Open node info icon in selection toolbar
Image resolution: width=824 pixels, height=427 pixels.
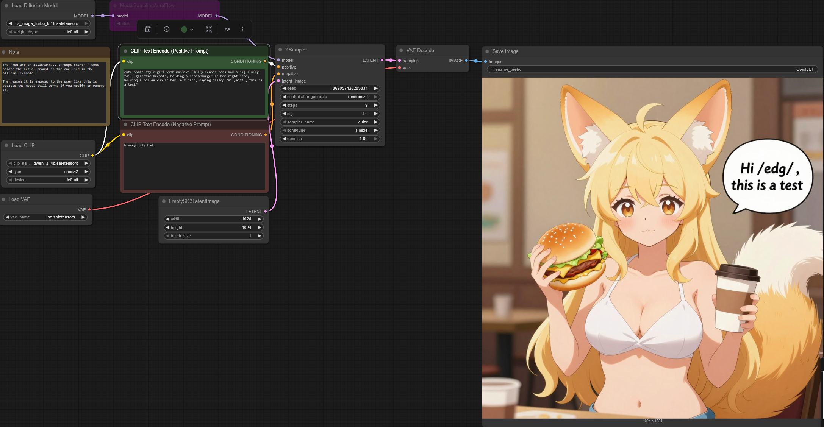[x=167, y=29]
